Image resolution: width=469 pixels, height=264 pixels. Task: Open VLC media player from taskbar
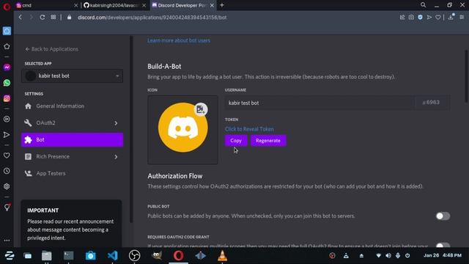pos(222,255)
